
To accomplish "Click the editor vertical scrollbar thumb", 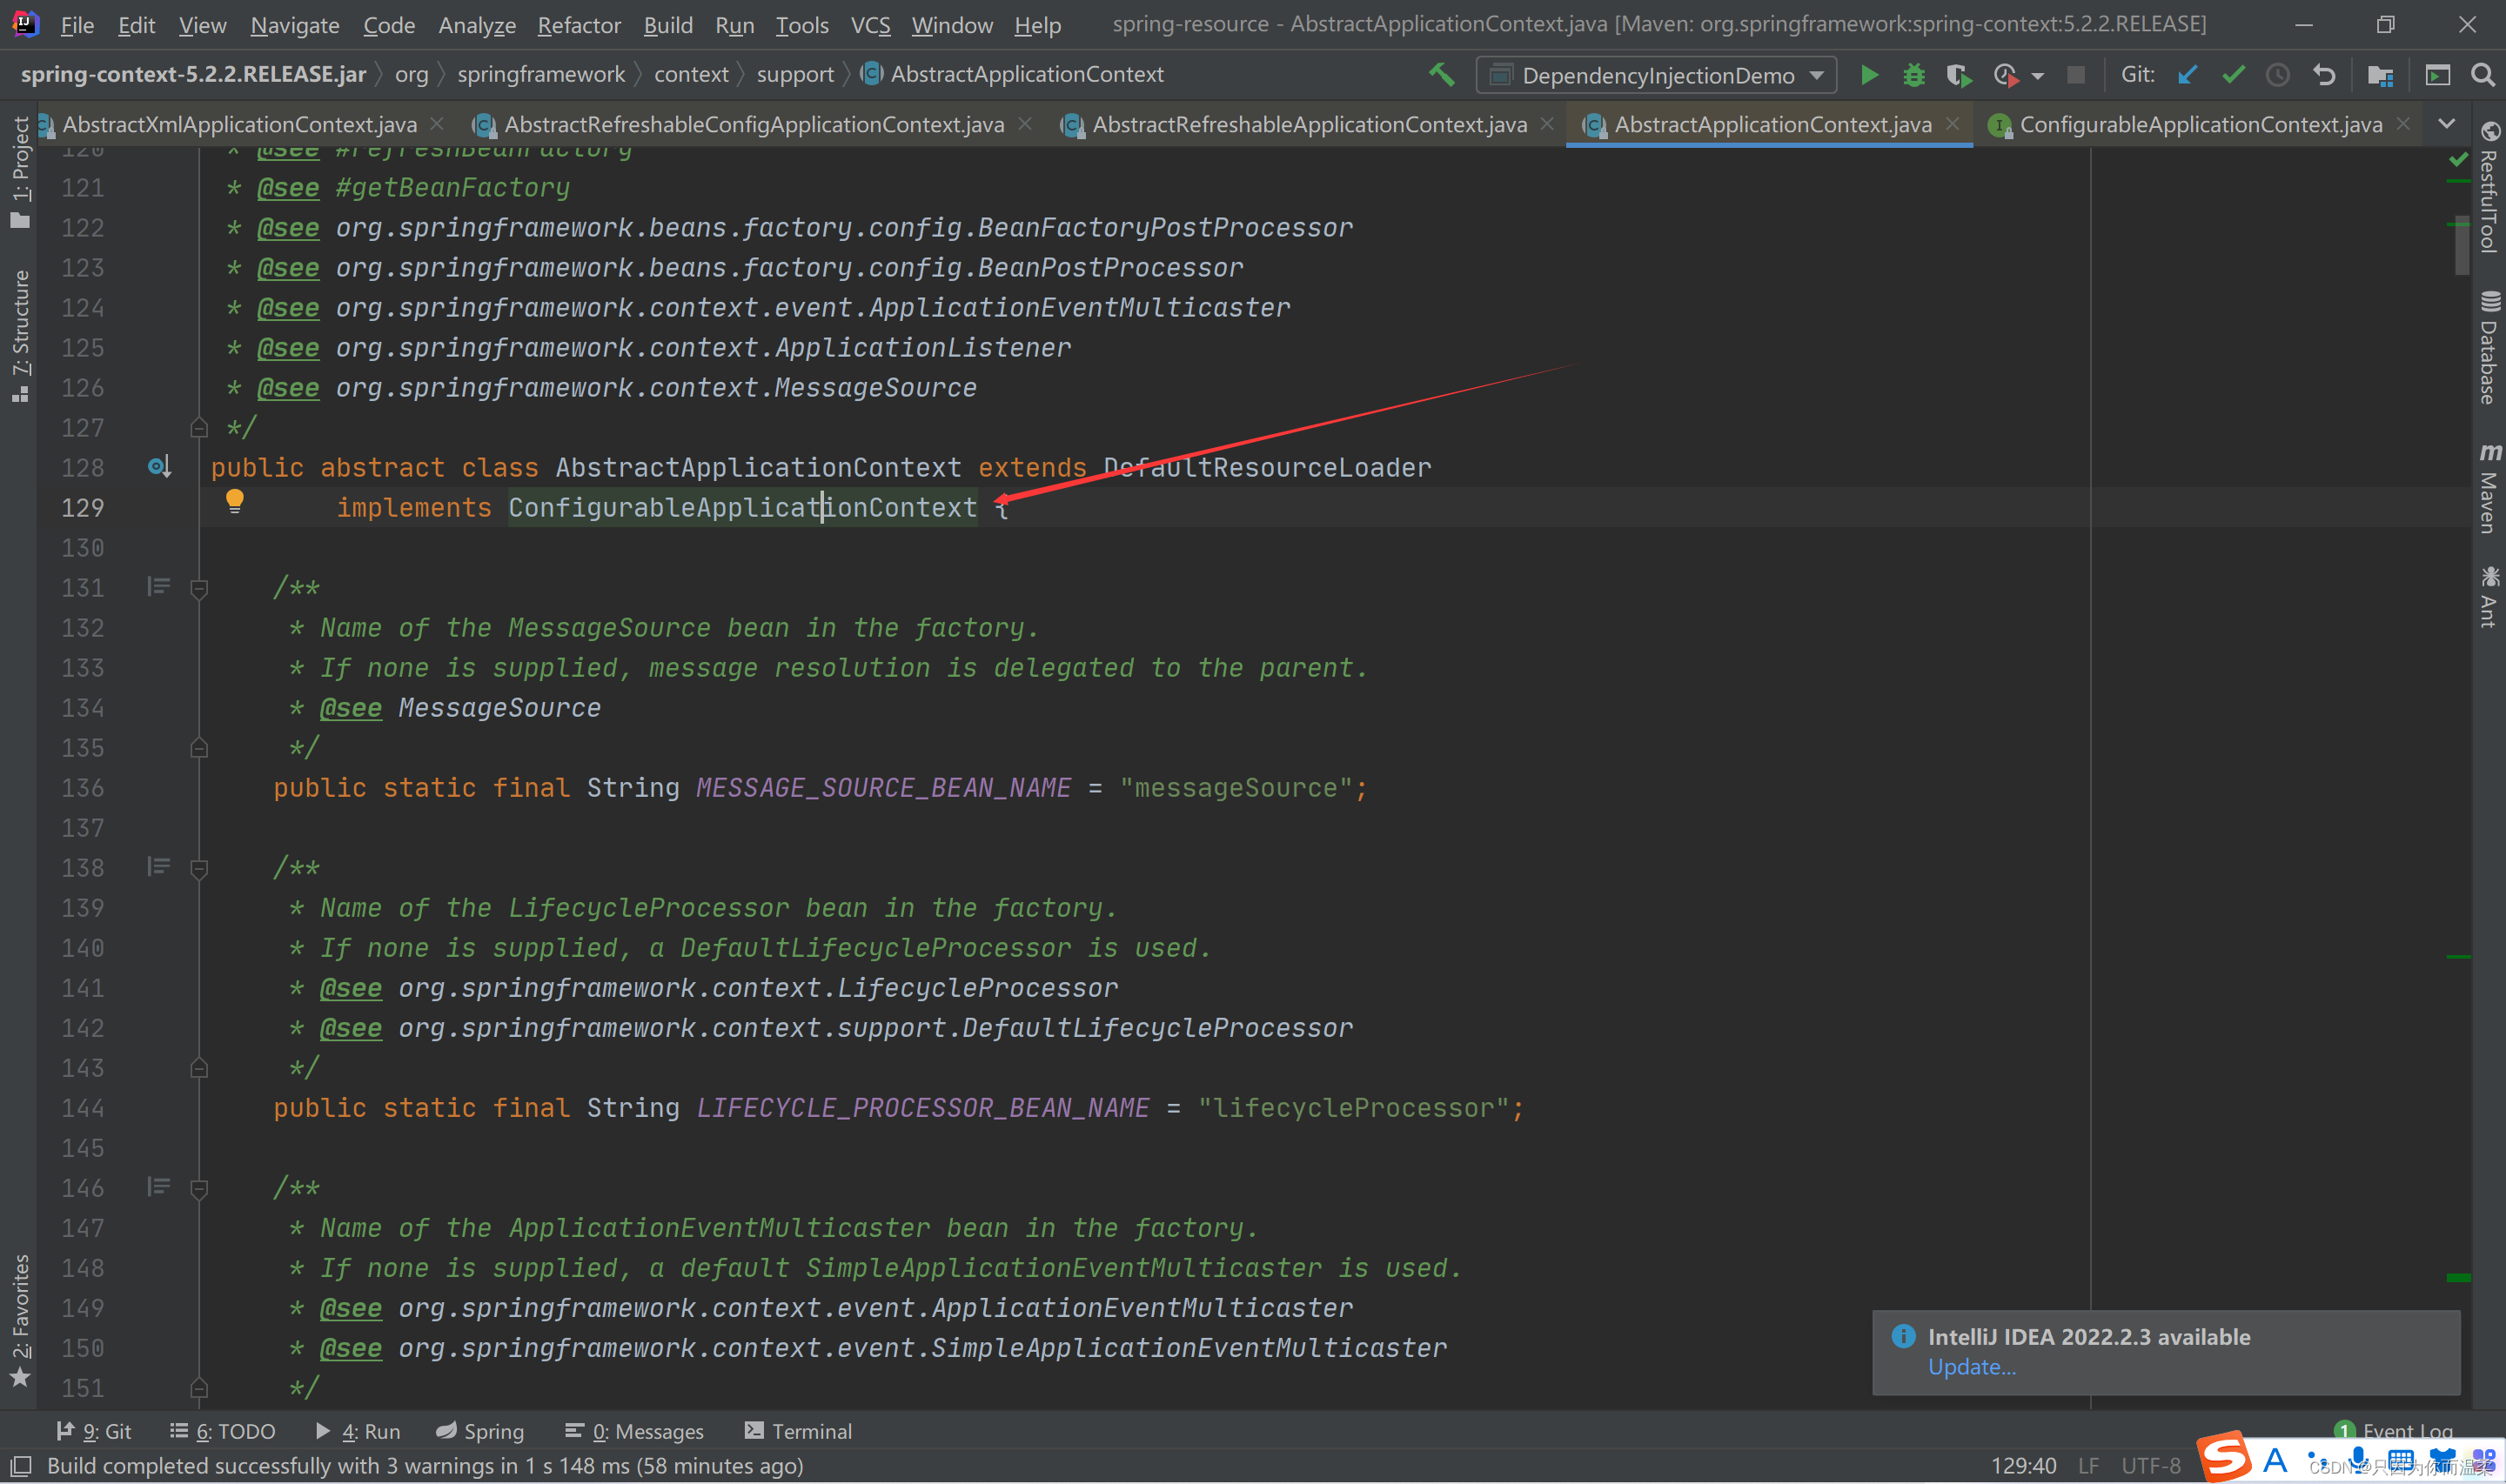I will tap(2461, 245).
